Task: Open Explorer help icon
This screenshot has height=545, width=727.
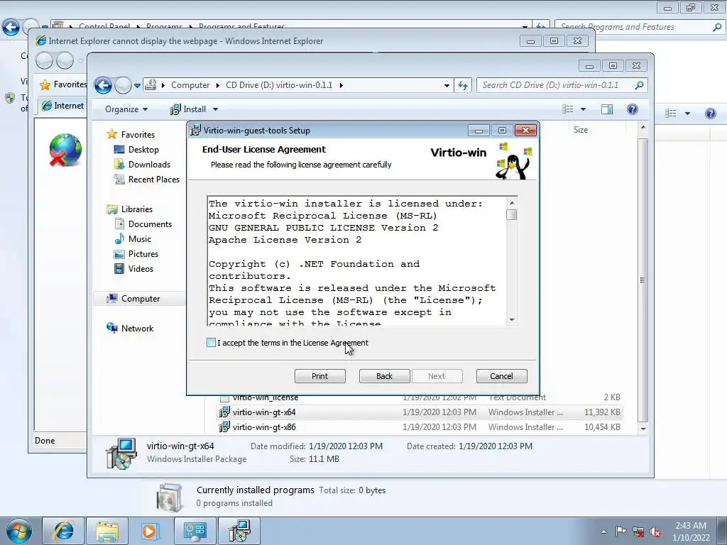Action: pos(633,109)
